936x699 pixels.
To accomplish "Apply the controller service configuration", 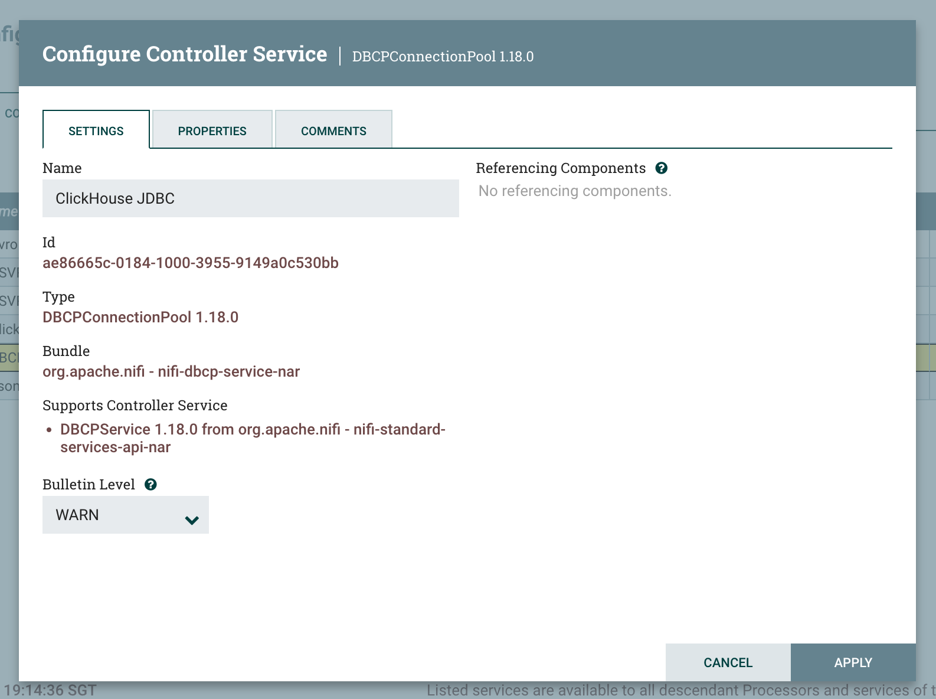I will tap(853, 662).
